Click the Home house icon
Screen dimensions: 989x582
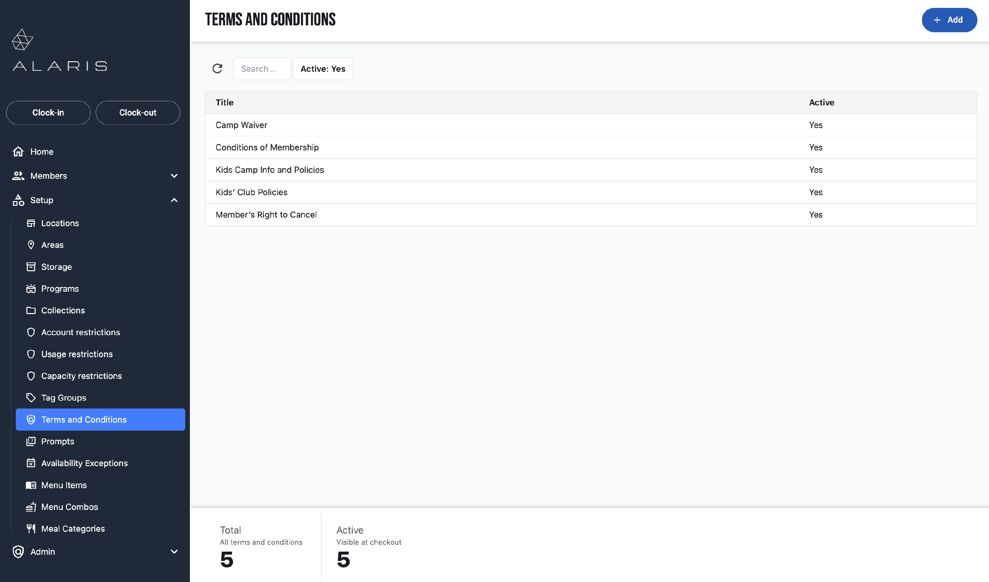(x=18, y=151)
